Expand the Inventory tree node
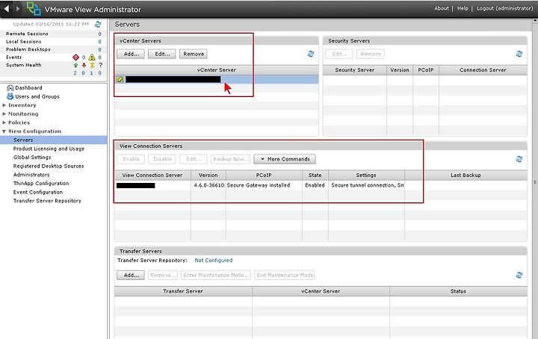 (x=4, y=105)
